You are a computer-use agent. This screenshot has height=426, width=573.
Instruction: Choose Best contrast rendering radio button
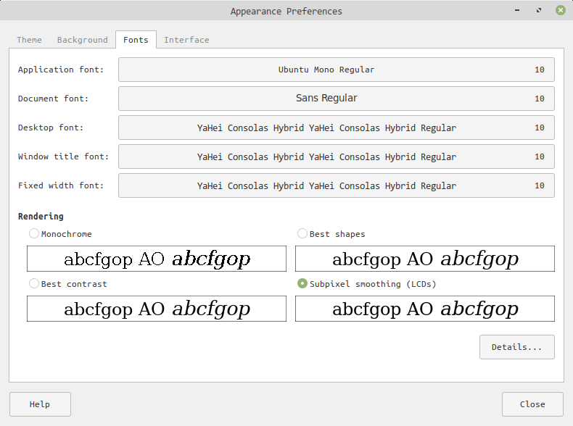click(x=34, y=284)
